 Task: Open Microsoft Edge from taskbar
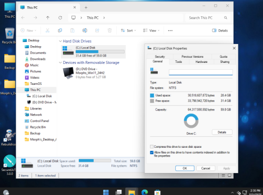click(x=145, y=192)
